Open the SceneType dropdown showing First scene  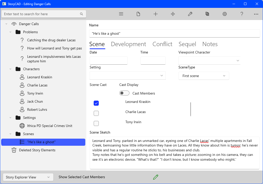204,76
